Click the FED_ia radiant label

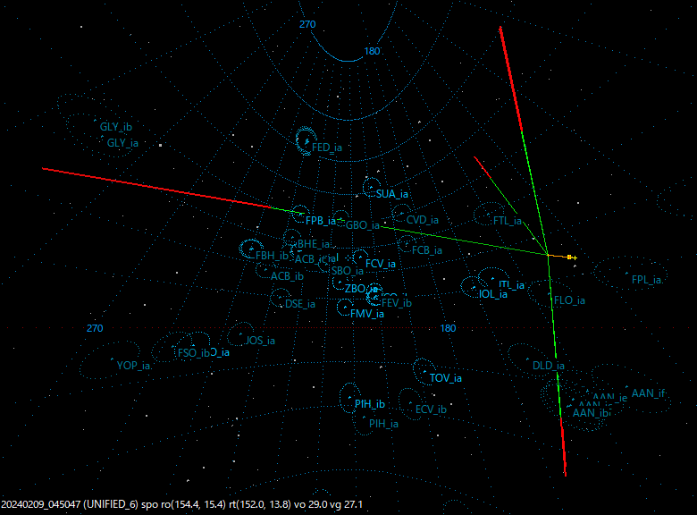327,148
